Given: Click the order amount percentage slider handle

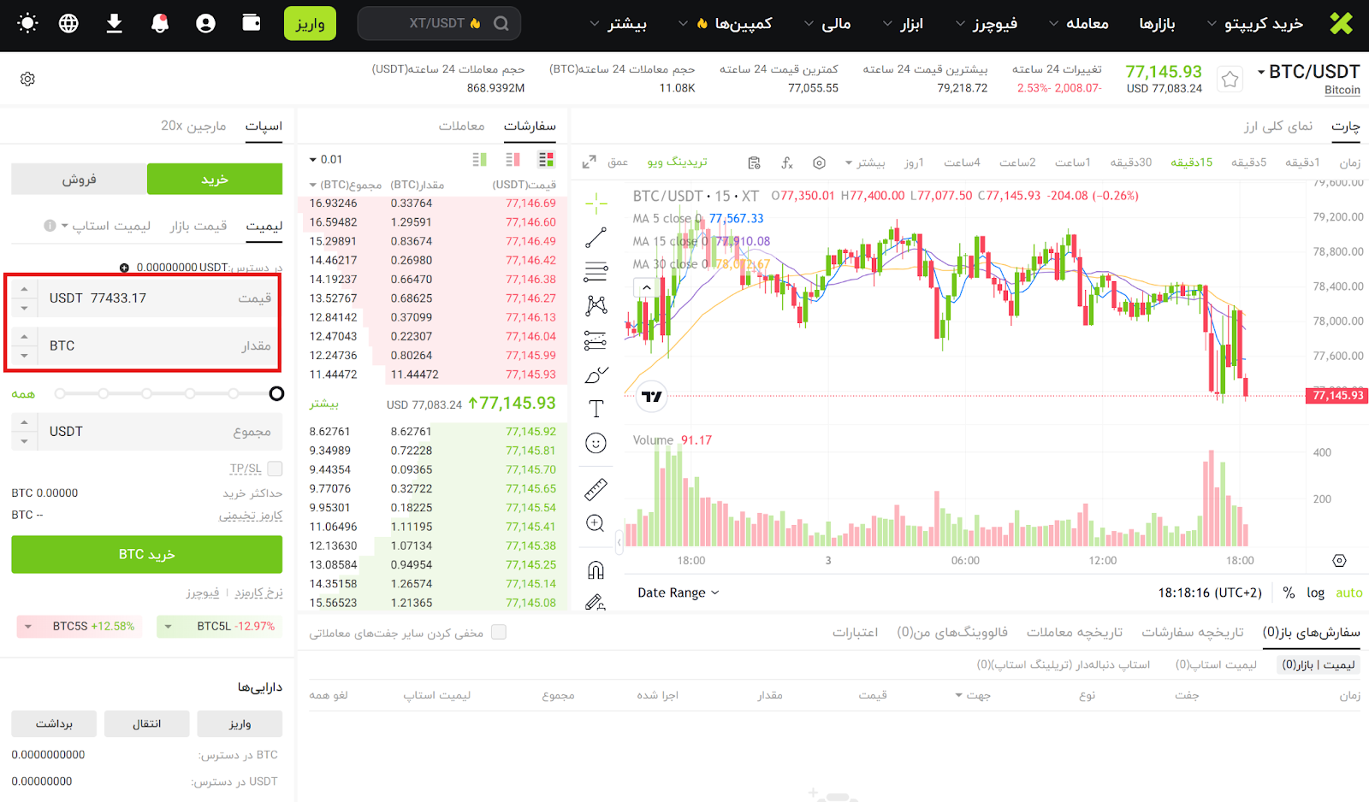Looking at the screenshot, I should point(276,393).
